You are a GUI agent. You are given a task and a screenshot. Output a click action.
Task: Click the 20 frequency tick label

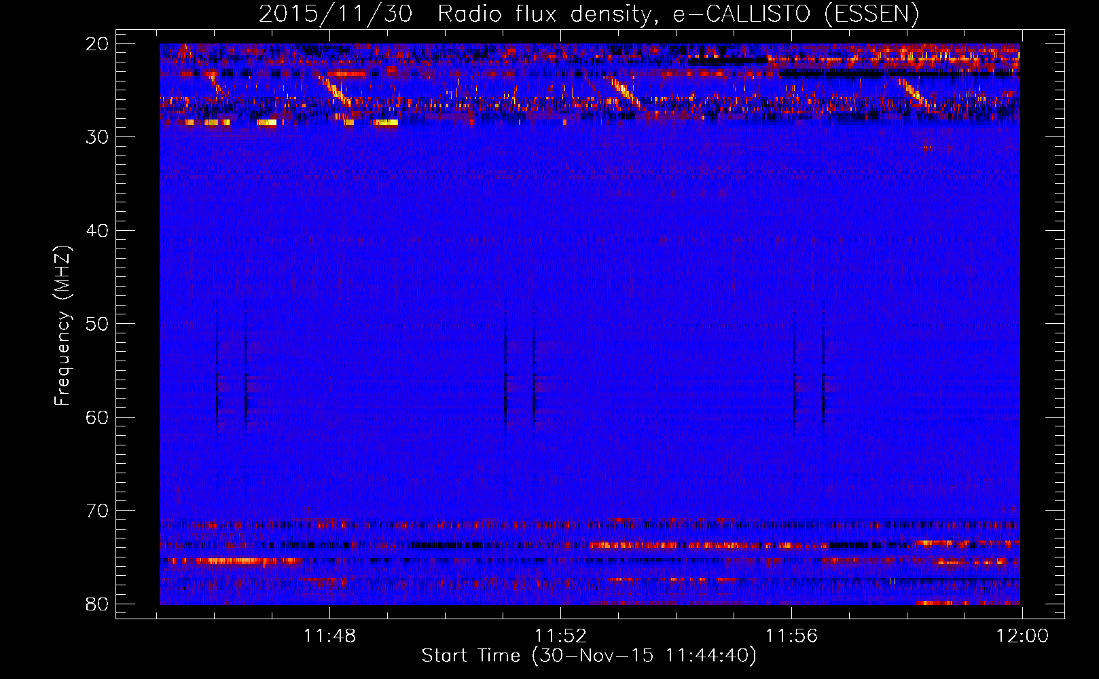(98, 44)
